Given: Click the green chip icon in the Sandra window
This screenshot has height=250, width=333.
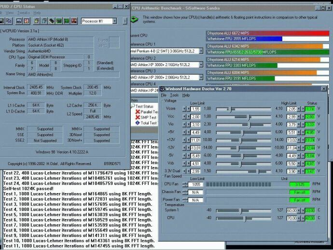Looking at the screenshot, I should pos(135,19).
